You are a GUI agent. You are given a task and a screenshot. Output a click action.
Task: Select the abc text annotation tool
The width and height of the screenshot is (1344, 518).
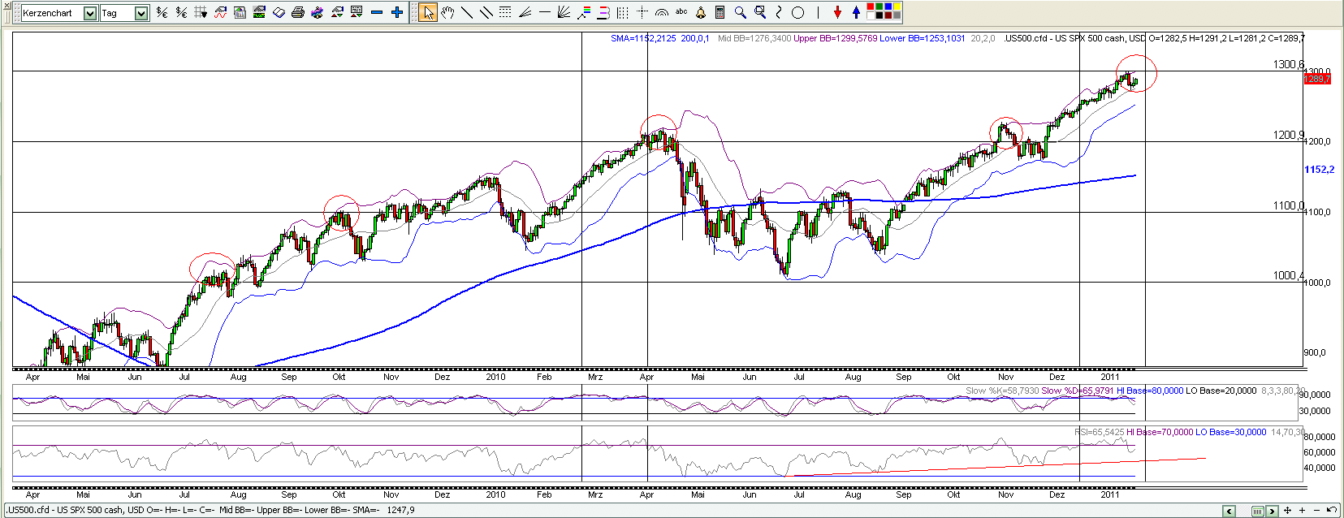pyautogui.click(x=681, y=11)
